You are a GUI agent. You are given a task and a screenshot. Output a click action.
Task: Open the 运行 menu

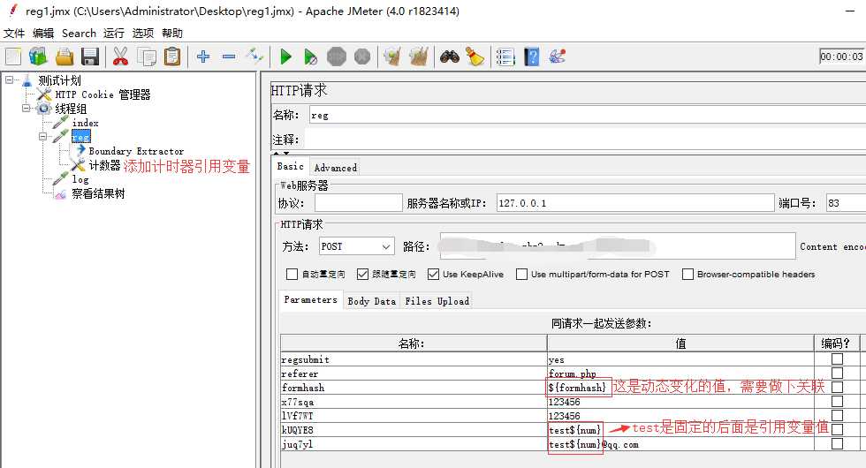(114, 34)
